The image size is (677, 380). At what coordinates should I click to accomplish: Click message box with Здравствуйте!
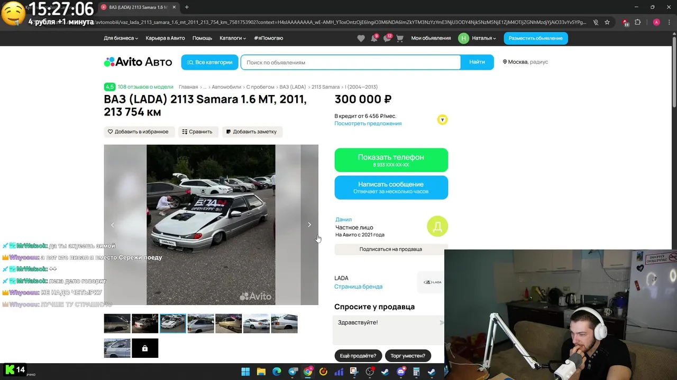388,330
